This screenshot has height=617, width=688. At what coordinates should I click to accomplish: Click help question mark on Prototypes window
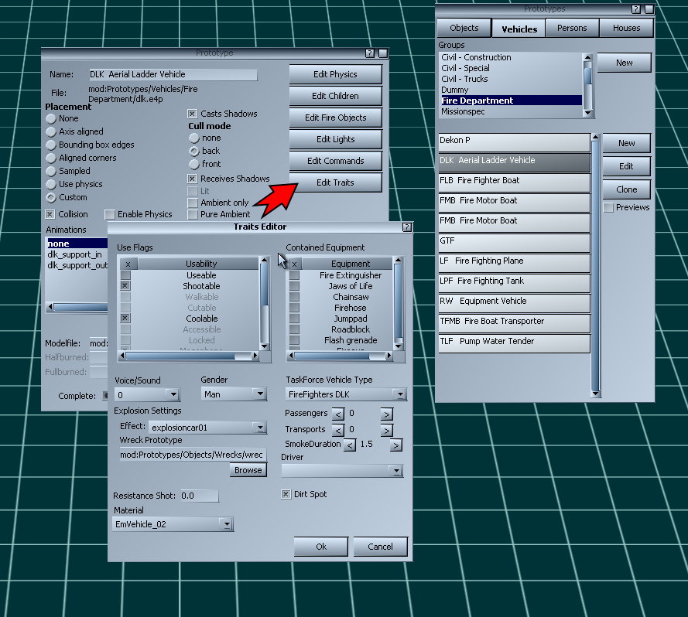636,9
